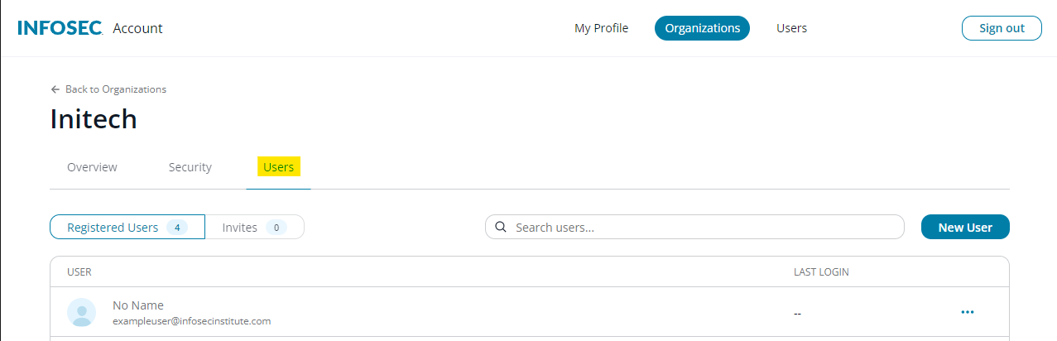Click the exampleuser@infosecinstitute.com email
The image size is (1057, 341).
pos(191,321)
